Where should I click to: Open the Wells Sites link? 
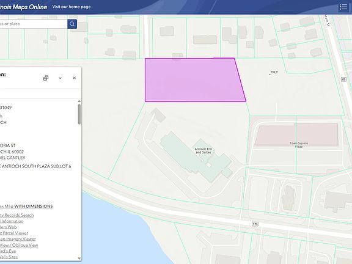pyautogui.click(x=9, y=257)
